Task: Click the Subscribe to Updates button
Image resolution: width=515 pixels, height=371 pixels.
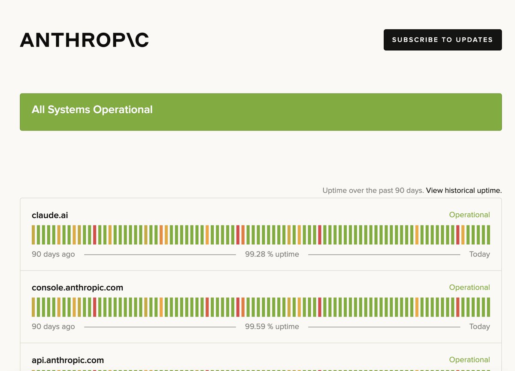Action: coord(442,40)
